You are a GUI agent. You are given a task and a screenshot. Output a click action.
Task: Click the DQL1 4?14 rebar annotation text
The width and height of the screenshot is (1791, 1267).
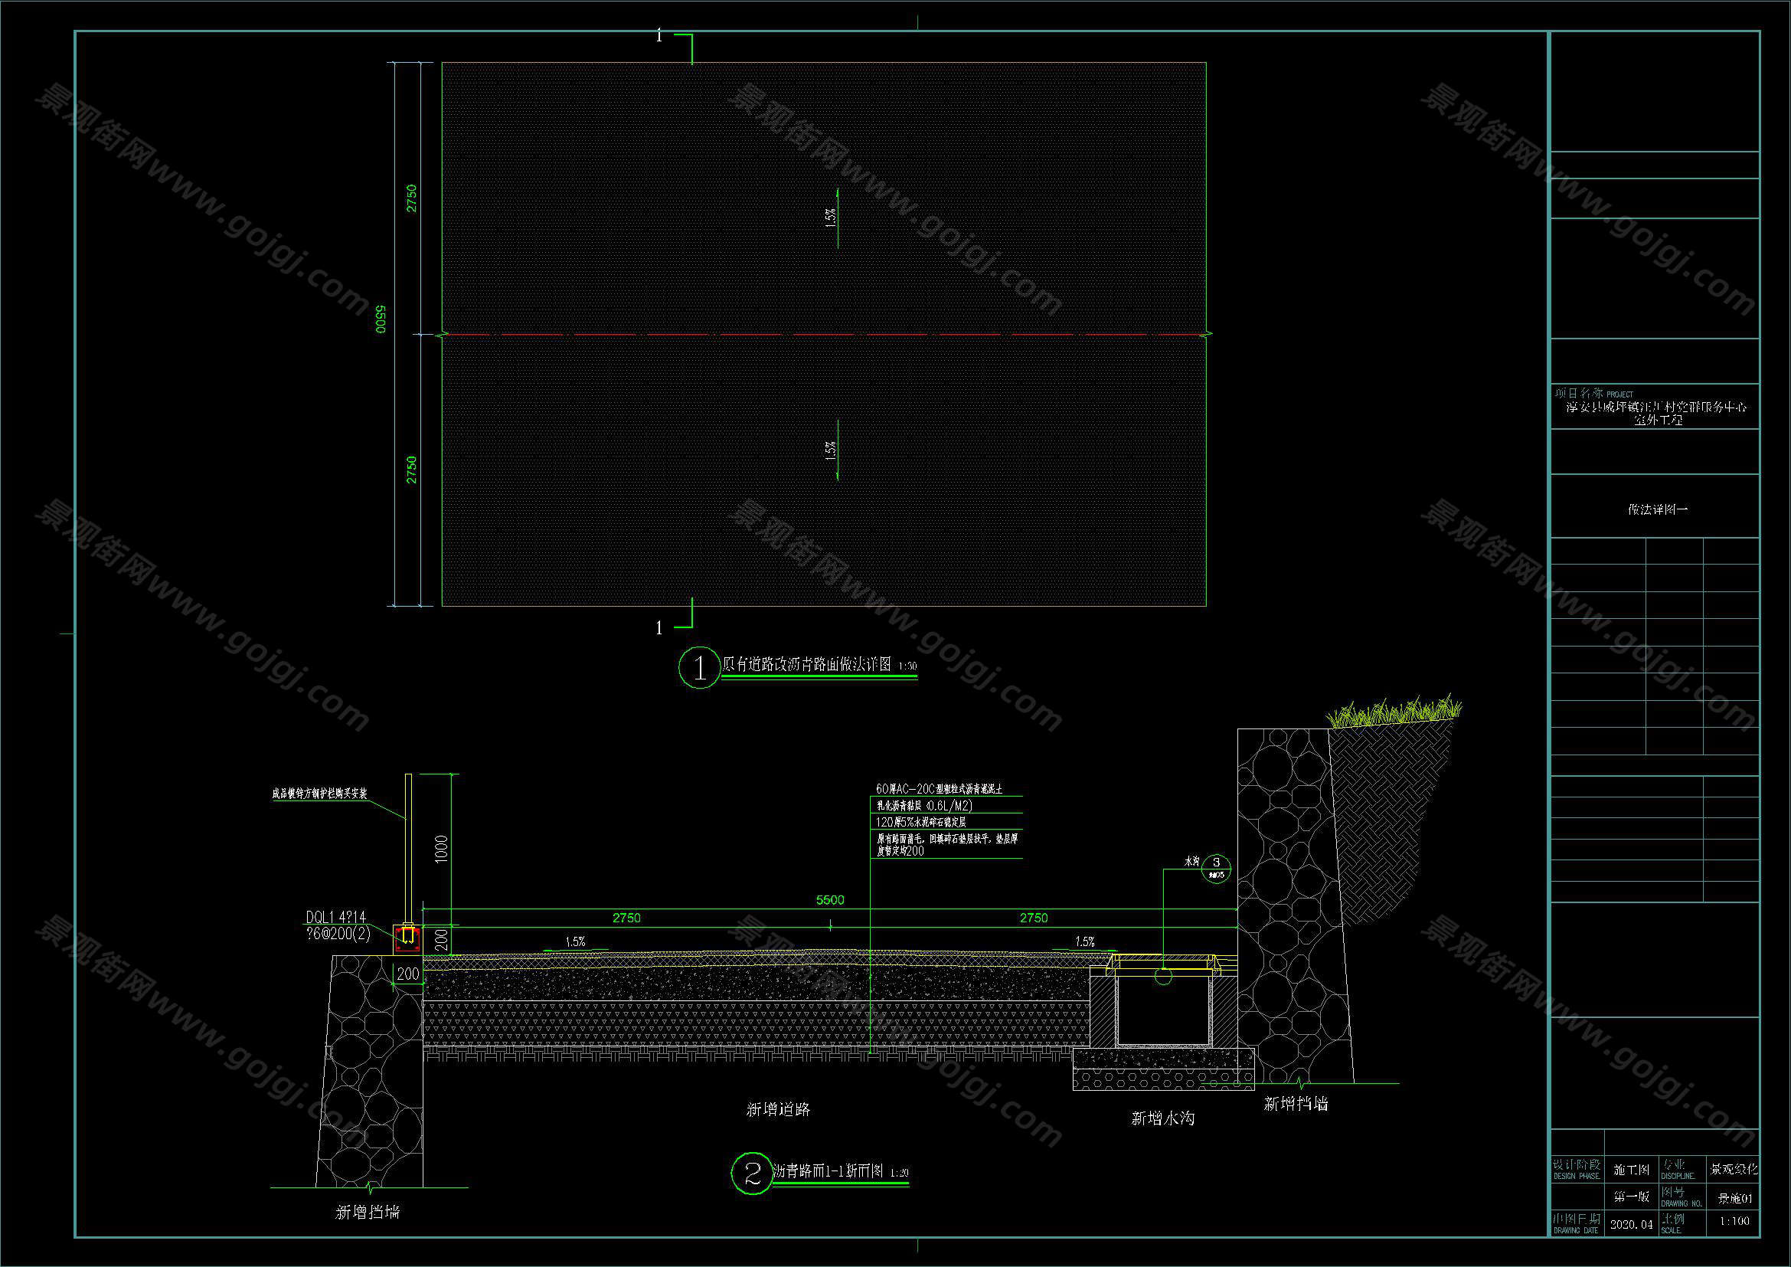tap(335, 918)
